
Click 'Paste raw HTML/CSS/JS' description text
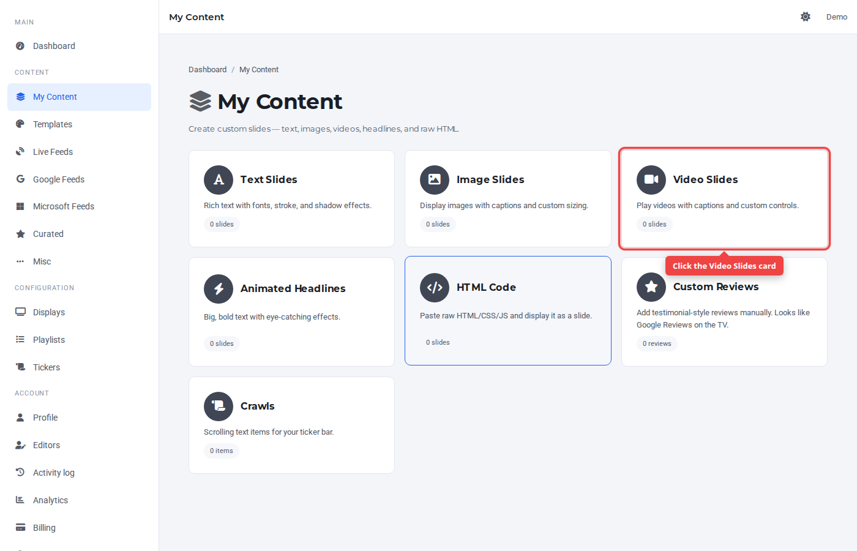[x=506, y=316]
